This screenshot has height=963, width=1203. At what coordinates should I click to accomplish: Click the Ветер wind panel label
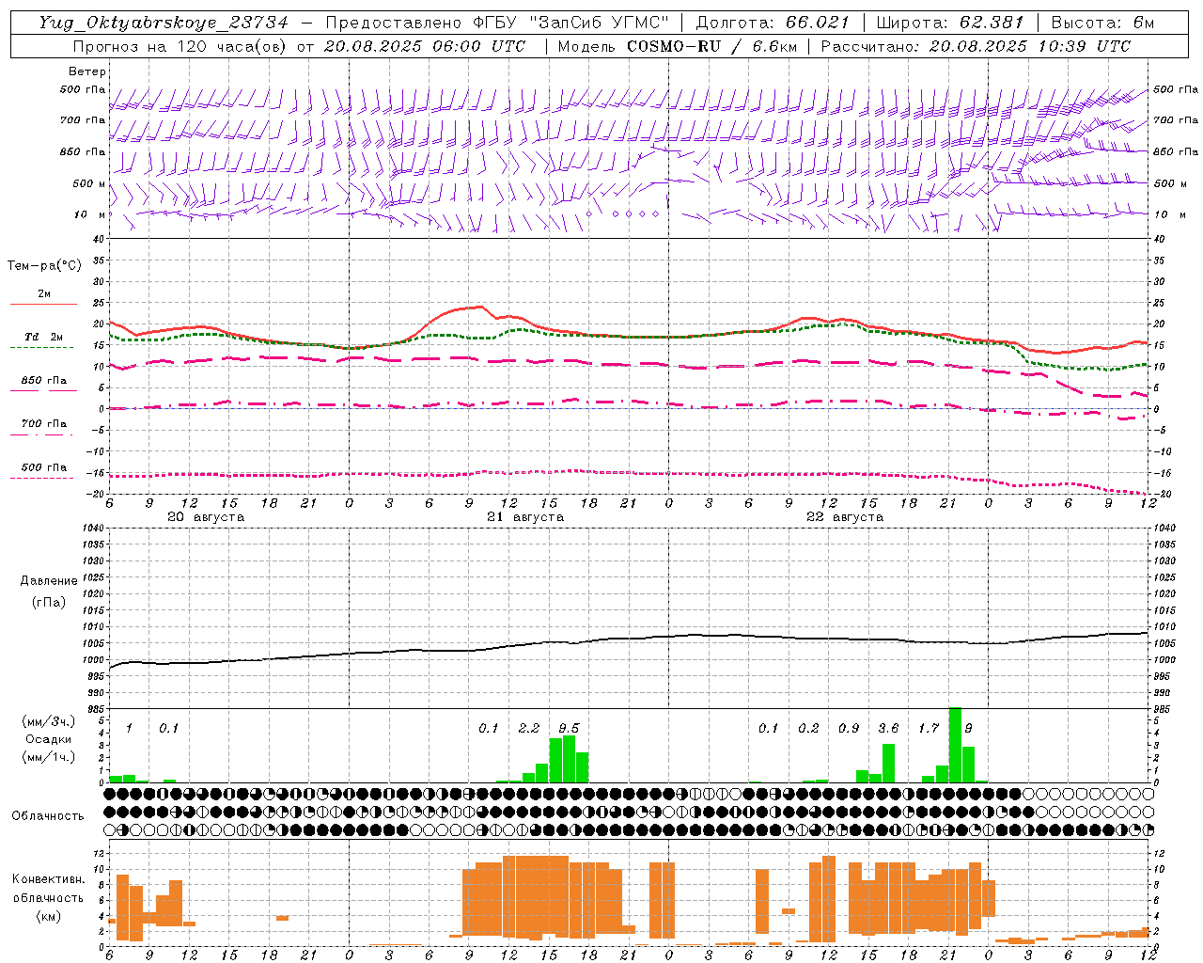[87, 71]
